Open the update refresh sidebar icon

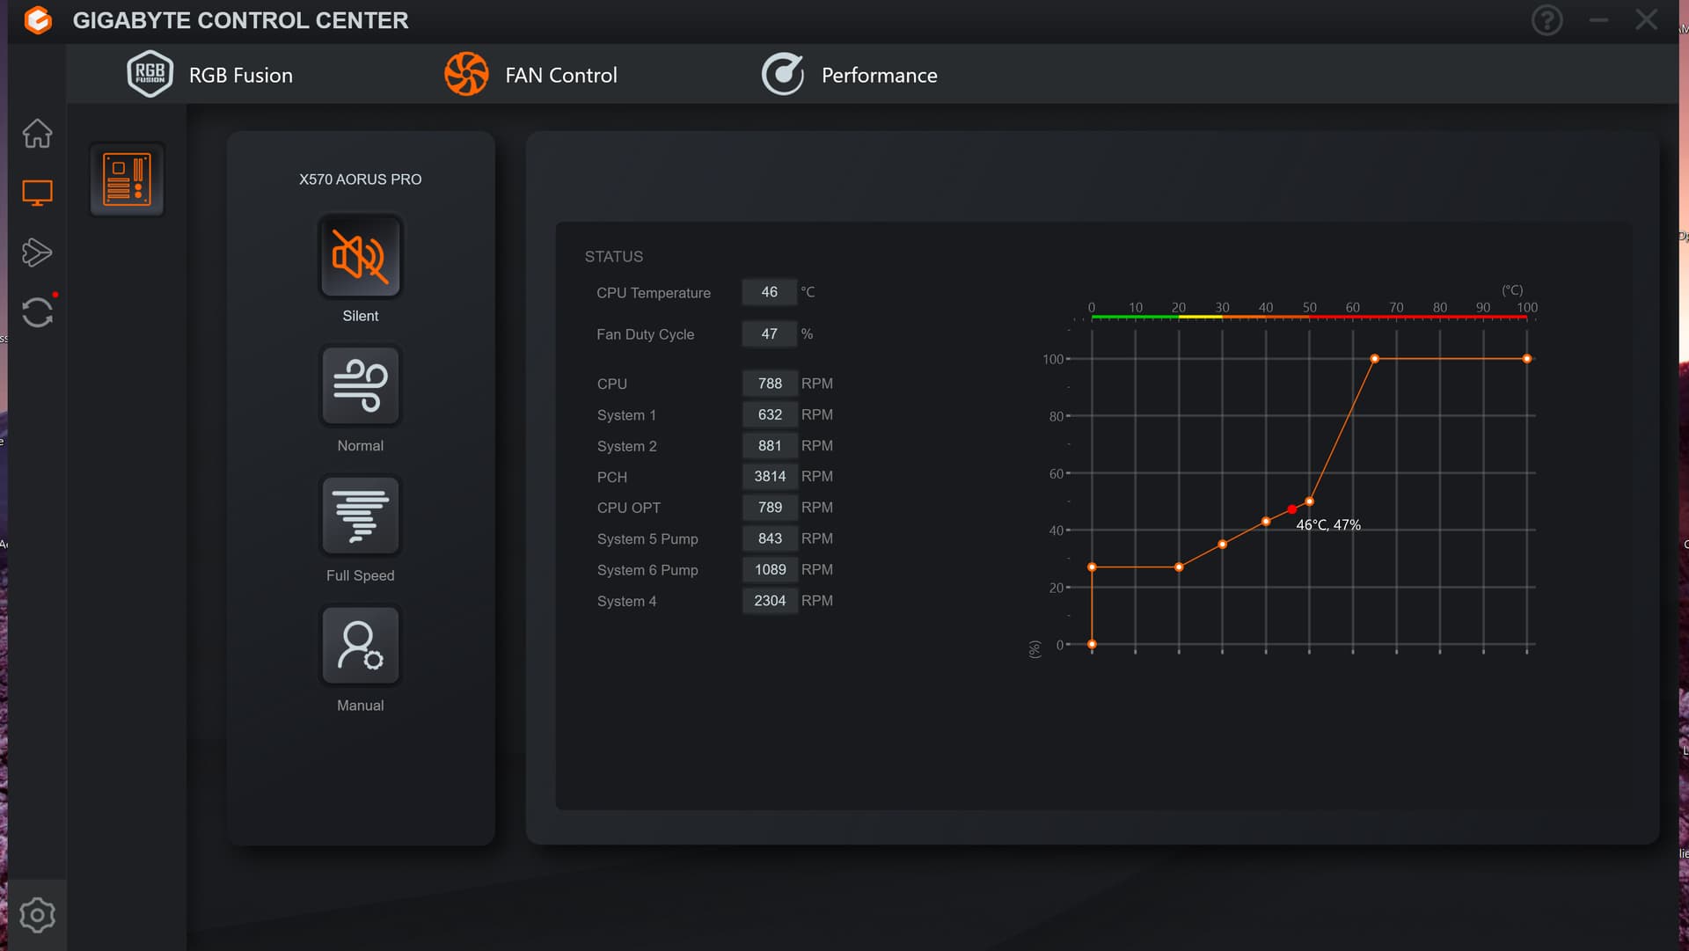[x=37, y=312]
